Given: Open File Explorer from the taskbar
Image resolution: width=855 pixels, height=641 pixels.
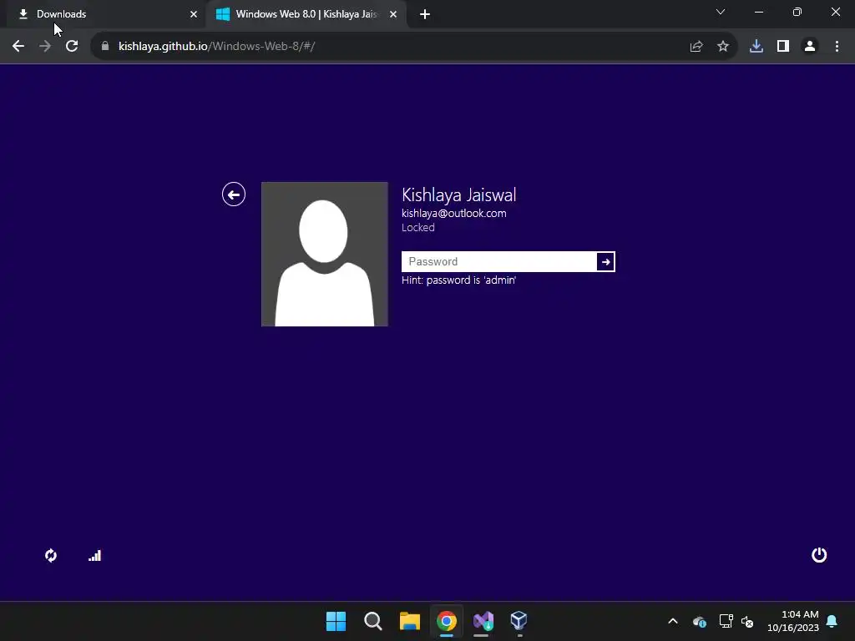Looking at the screenshot, I should 409,621.
